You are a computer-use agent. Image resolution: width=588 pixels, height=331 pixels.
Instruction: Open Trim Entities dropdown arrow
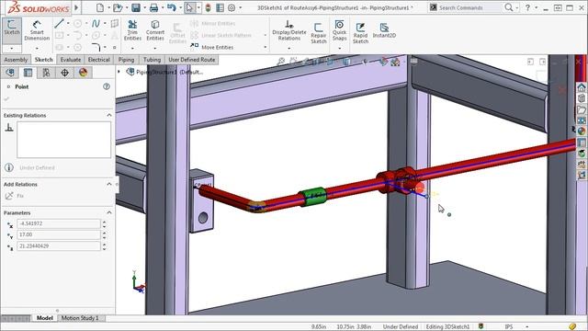[x=132, y=49]
